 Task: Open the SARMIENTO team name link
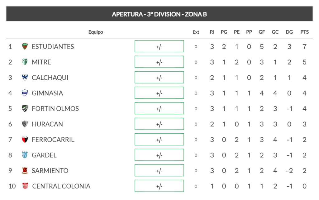point(50,171)
